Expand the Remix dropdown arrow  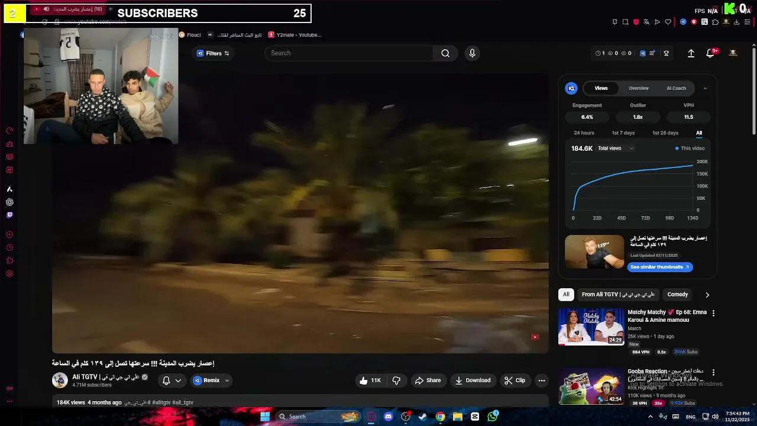coord(227,380)
